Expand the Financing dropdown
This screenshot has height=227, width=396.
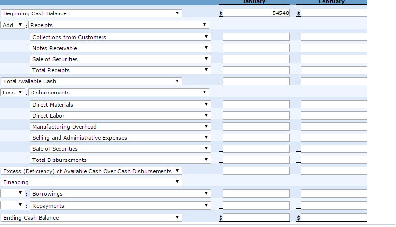coord(92,182)
